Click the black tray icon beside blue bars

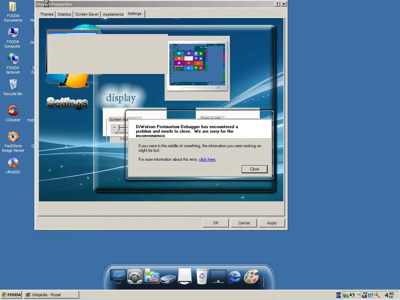pos(365,295)
